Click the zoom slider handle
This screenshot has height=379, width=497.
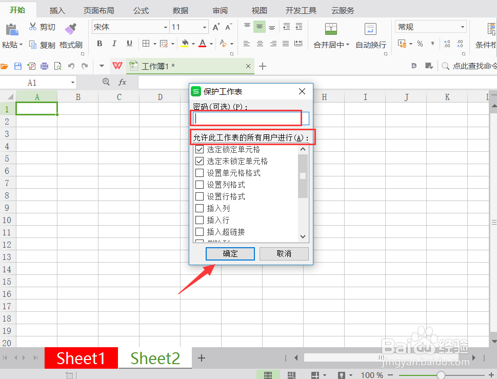441,375
